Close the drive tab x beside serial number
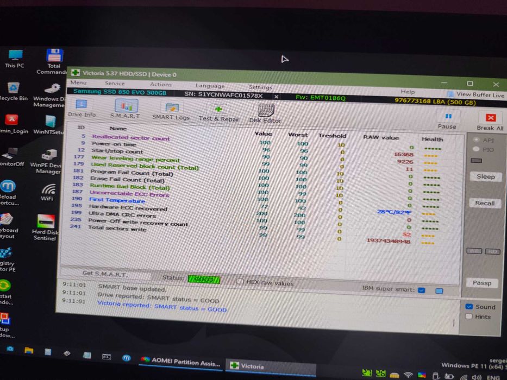 tap(277, 97)
